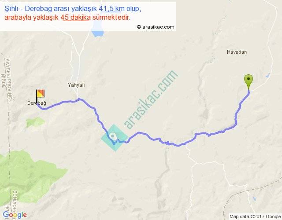The width and height of the screenshot is (282, 220).
Task: Click the Google logo
Action: pos(15,215)
